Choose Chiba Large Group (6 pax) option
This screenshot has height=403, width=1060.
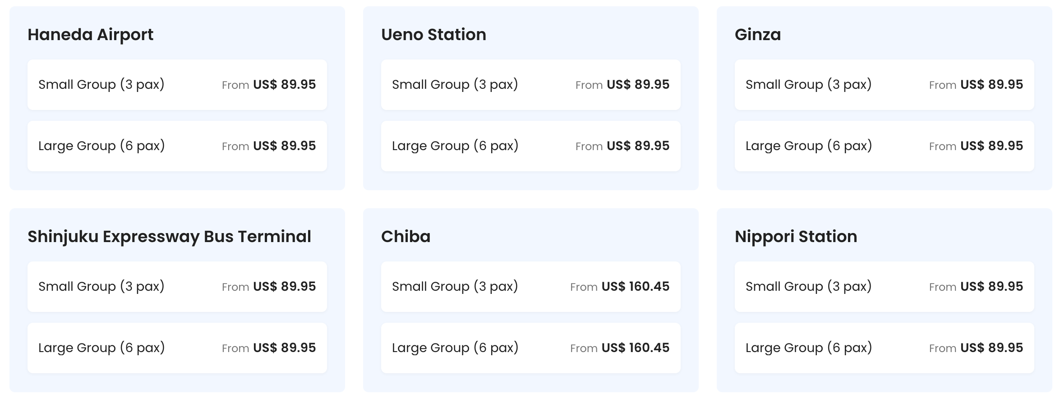[x=530, y=348]
